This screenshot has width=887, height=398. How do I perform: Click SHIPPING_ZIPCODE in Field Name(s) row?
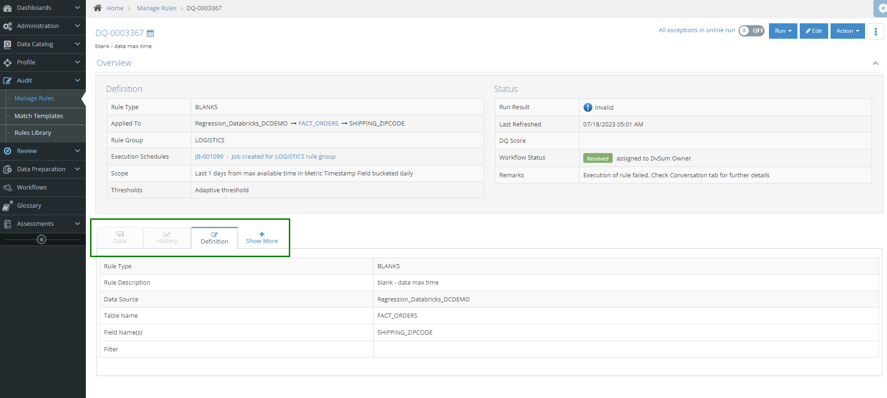coord(405,332)
